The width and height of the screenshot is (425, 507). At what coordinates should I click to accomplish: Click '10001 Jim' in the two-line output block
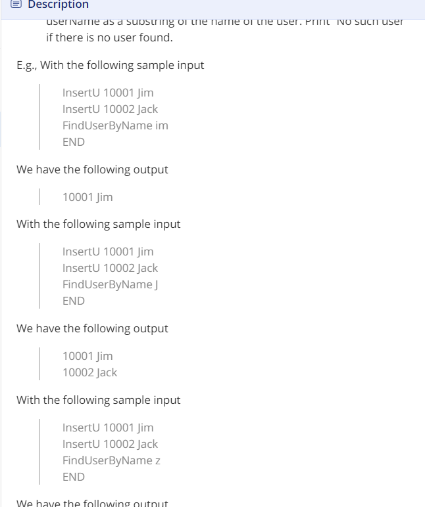87,356
